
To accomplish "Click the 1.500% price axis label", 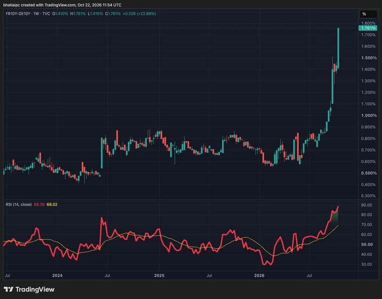I will pos(369,58).
